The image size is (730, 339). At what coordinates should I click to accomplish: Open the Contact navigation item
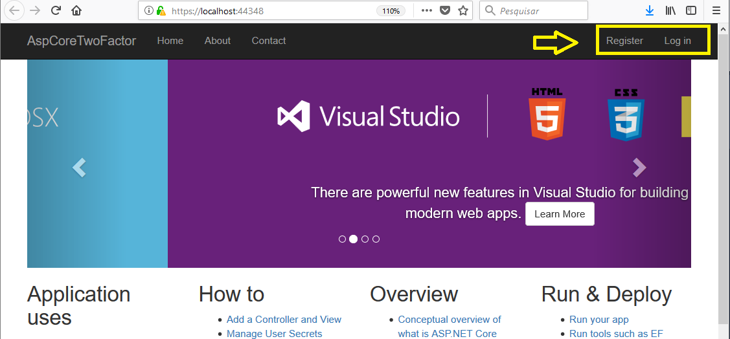point(269,41)
